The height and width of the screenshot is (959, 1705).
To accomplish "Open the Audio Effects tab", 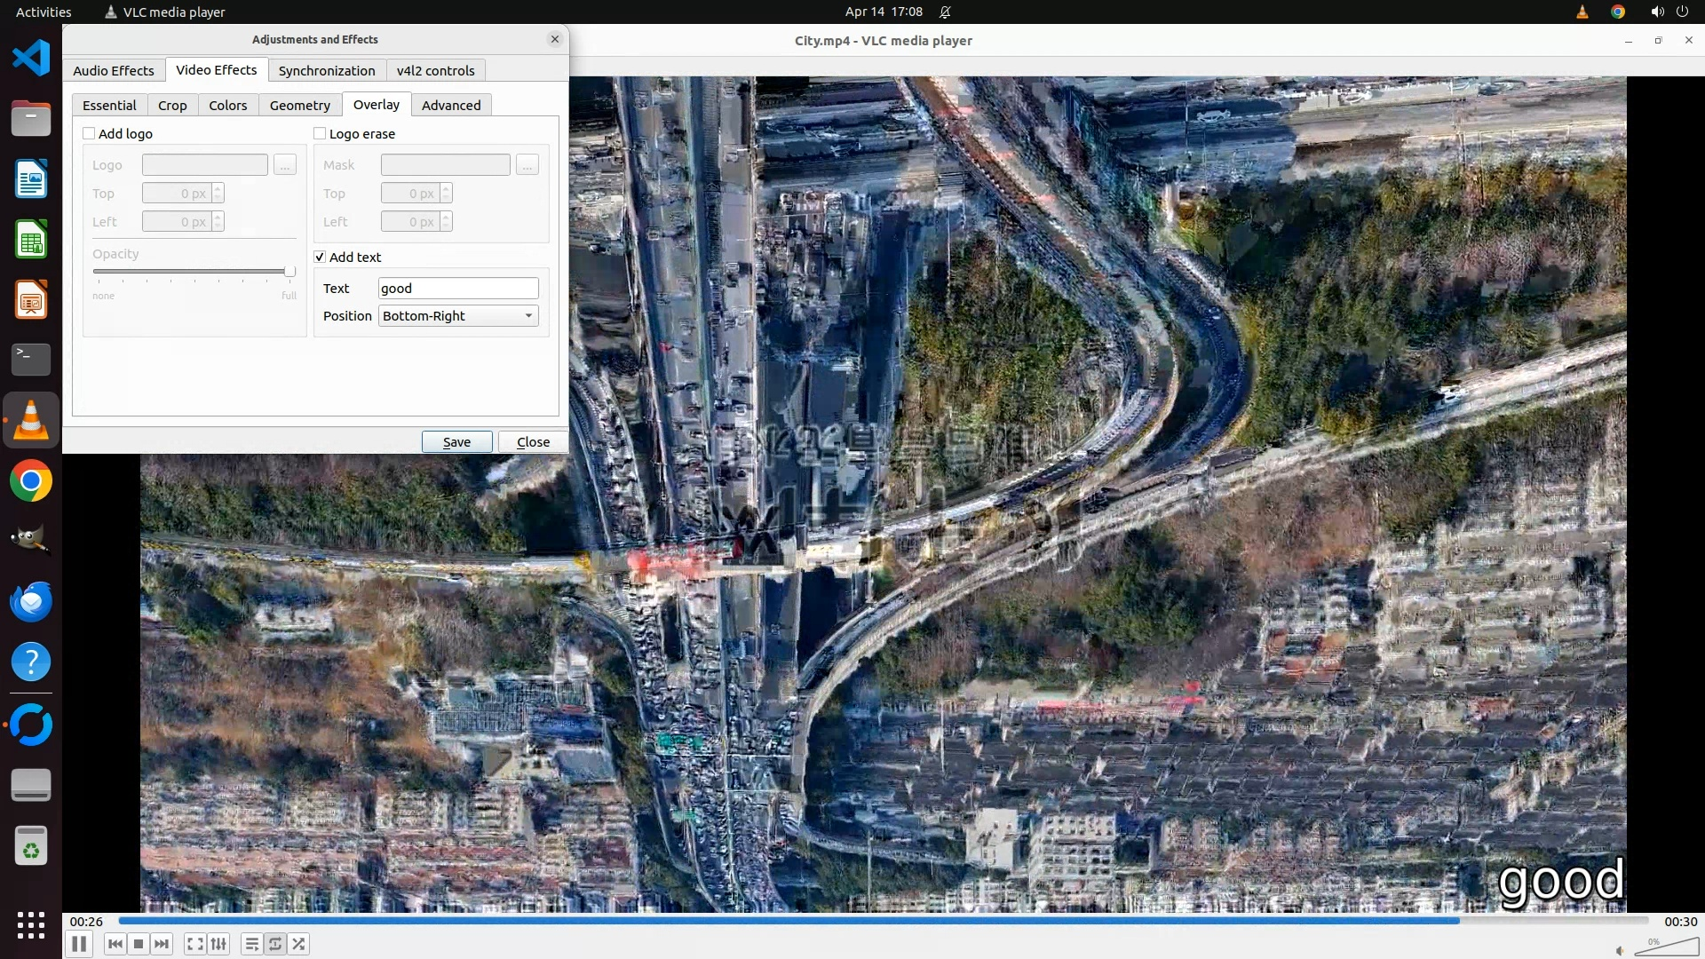I will 113,70.
